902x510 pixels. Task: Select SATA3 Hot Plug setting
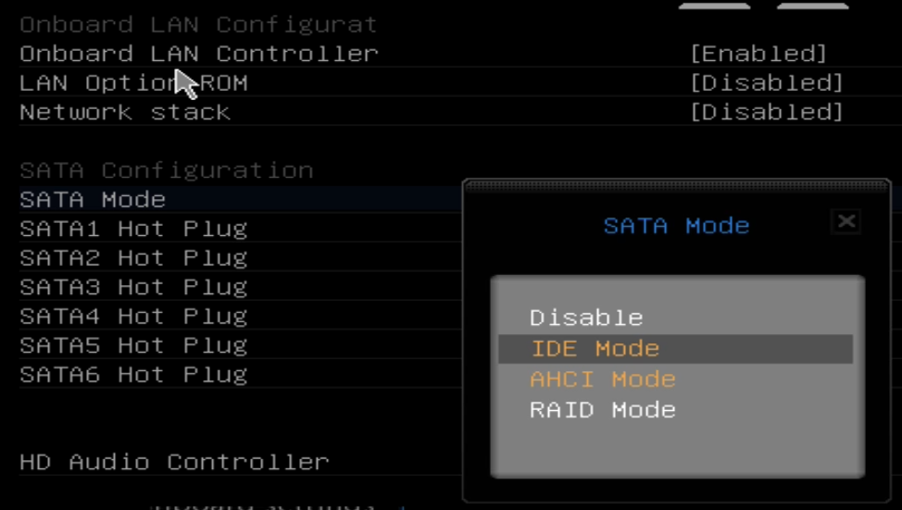pos(133,287)
